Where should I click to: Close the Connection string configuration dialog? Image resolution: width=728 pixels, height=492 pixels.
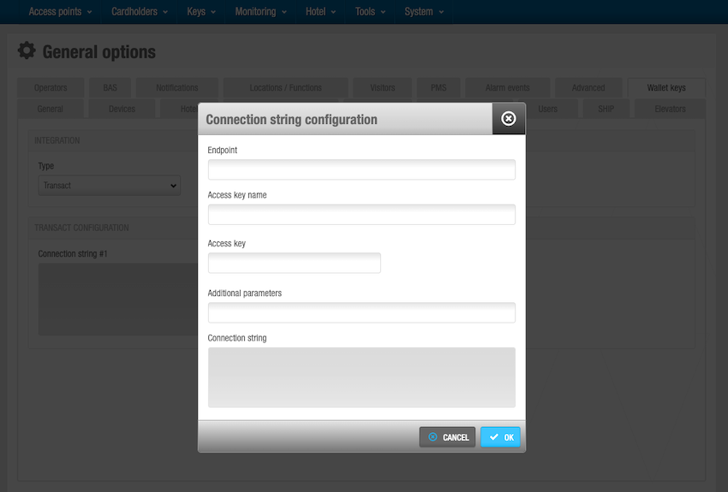pyautogui.click(x=508, y=119)
